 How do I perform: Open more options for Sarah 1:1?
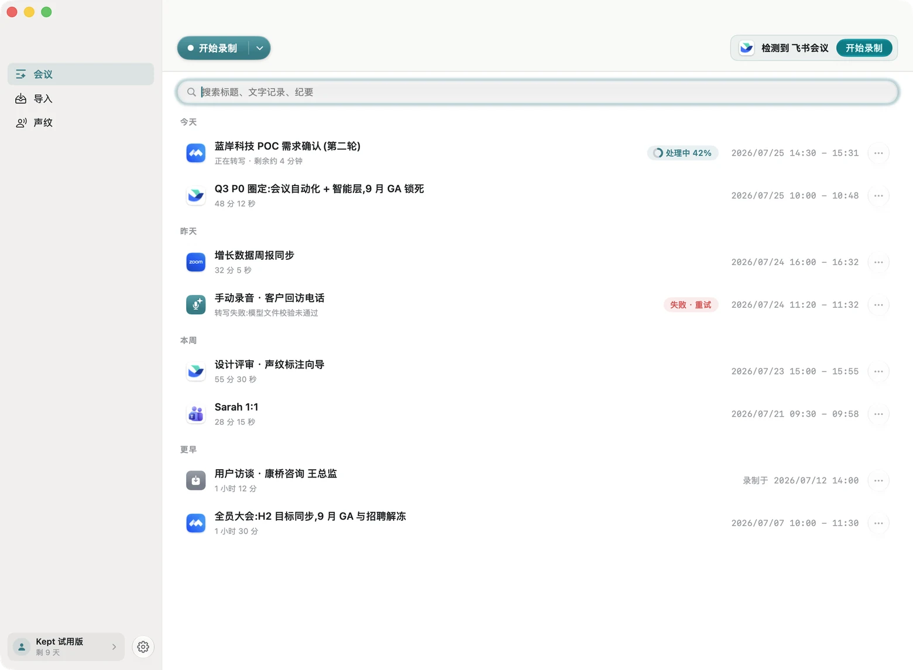click(878, 414)
